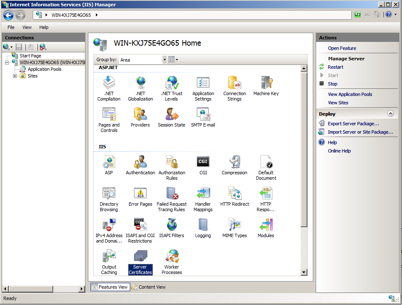Open the MIME Types feature
The height and width of the screenshot is (305, 402).
[234, 228]
